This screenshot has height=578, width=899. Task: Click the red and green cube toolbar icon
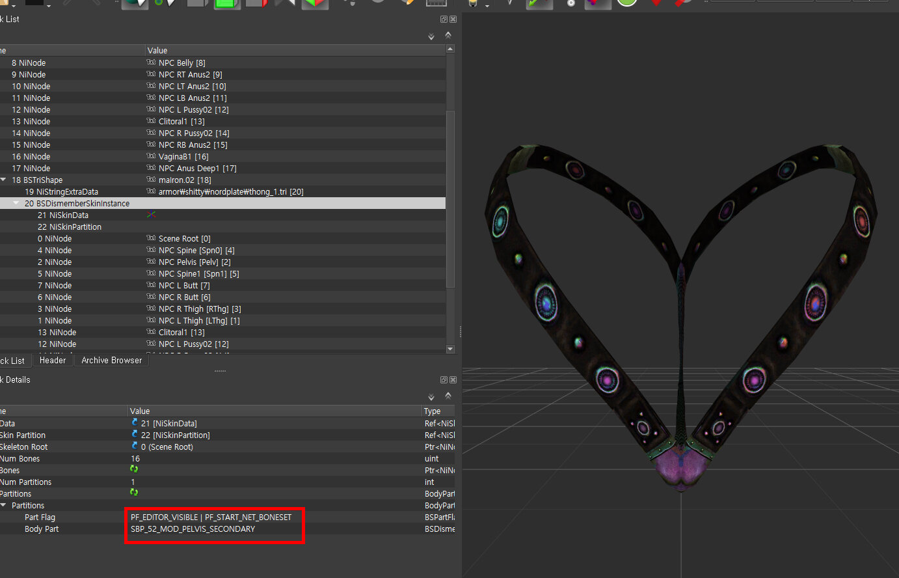point(315,4)
